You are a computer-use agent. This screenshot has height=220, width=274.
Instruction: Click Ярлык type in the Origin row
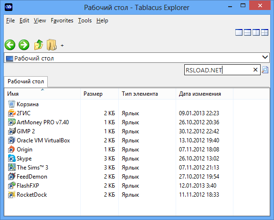tap(130, 150)
